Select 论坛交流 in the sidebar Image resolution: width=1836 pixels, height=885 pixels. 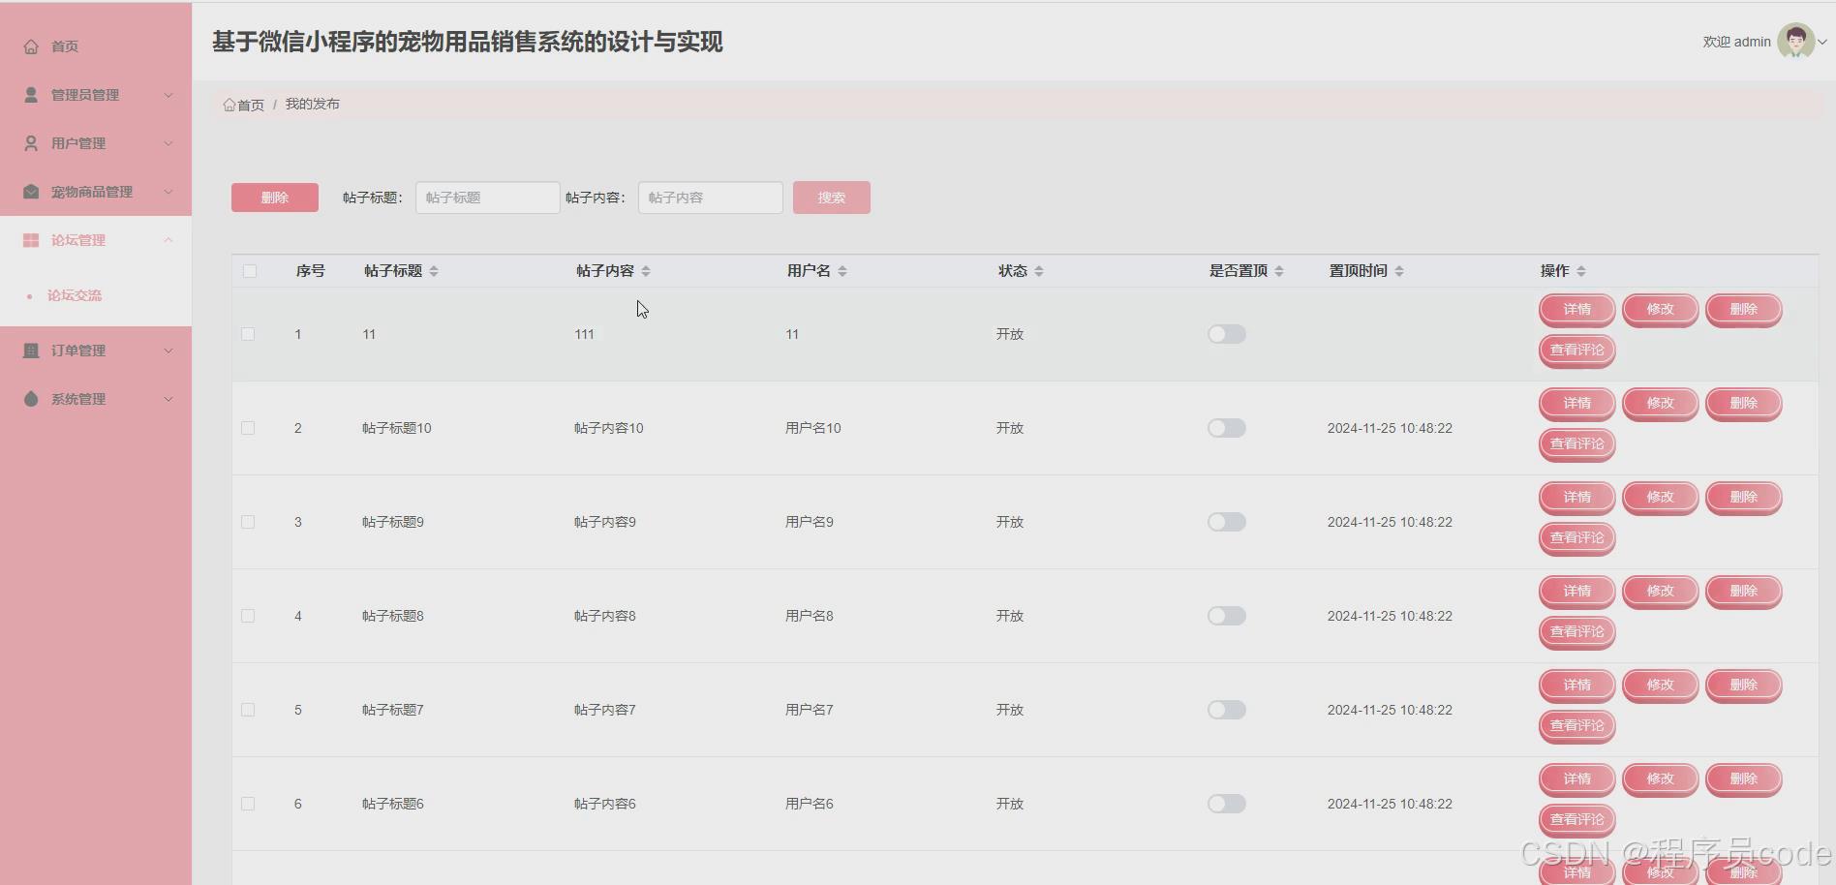[x=76, y=295]
